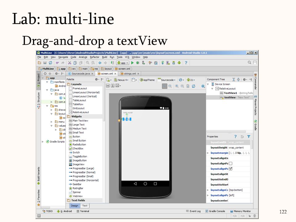Open the Help question mark icon
The width and height of the screenshot is (296, 222).
point(186,63)
